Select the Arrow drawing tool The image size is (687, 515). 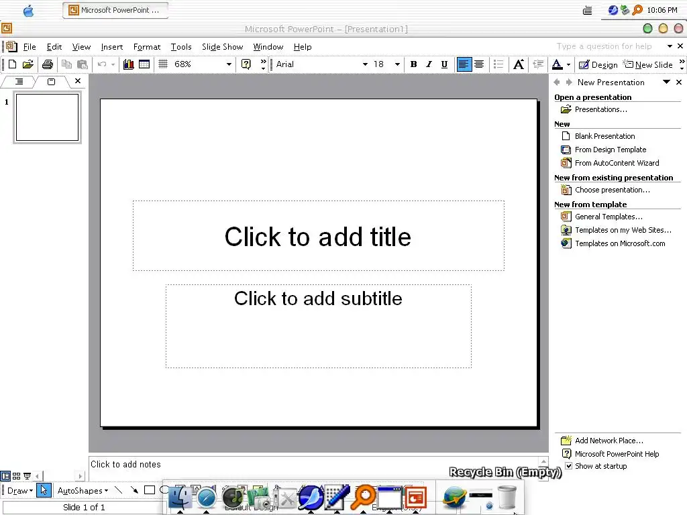134,490
